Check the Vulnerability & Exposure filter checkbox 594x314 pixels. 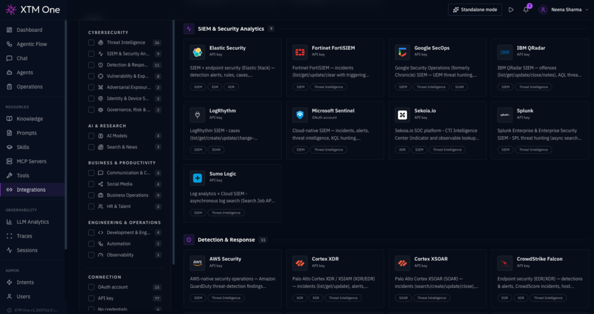point(91,76)
